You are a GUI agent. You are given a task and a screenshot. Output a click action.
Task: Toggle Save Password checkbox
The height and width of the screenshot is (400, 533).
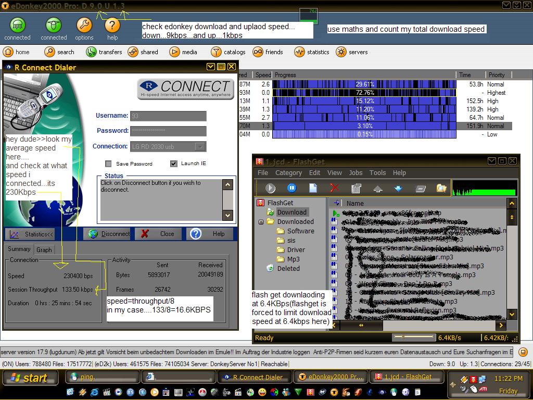108,164
